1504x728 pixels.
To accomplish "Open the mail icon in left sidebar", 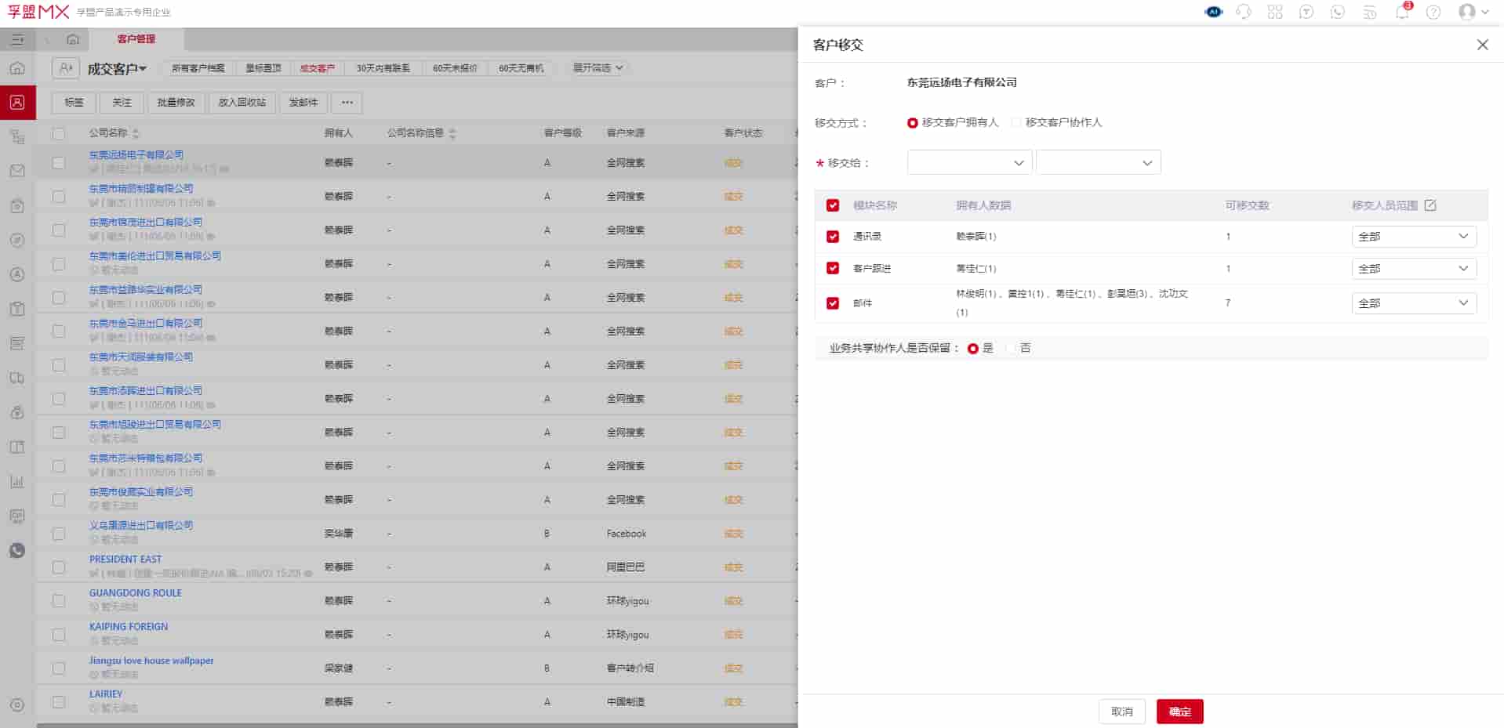I will point(17,171).
